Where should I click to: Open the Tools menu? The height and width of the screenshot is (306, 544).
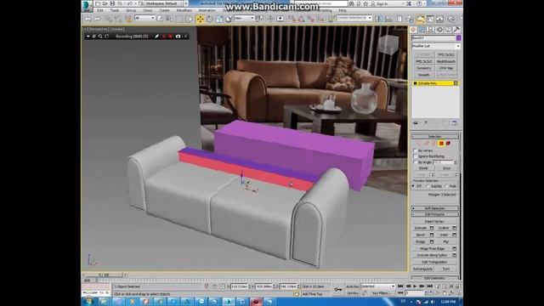pos(115,10)
